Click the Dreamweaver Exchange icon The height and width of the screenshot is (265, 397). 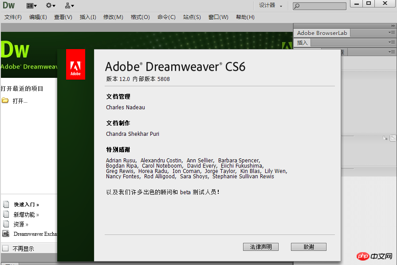[6, 234]
